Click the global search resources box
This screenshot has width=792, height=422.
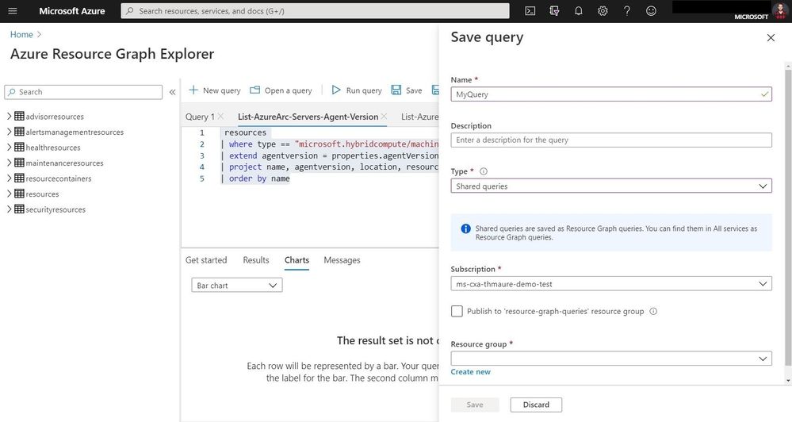pyautogui.click(x=316, y=10)
